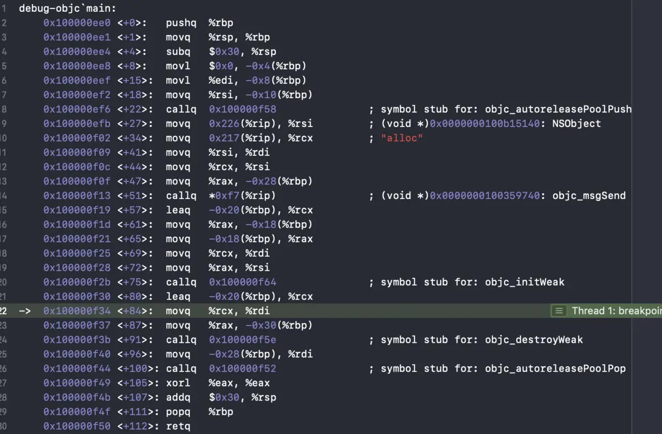
Task: Click leaq -0x20(%rbp), %rcx at <+80>
Action: point(239,296)
